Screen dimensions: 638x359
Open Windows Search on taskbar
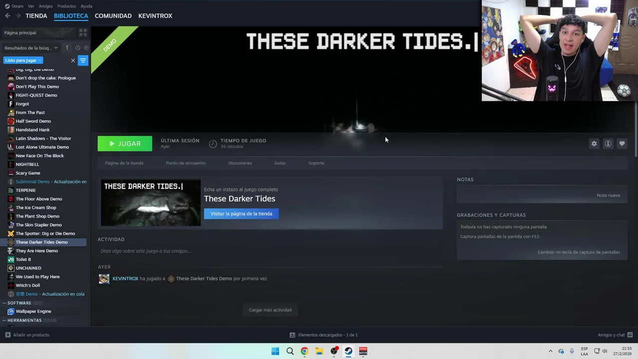(x=290, y=351)
